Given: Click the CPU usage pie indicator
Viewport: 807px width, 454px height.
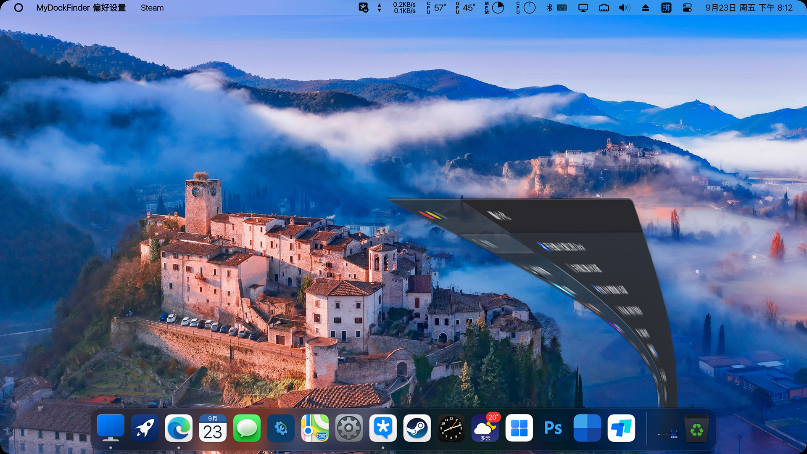Looking at the screenshot, I should click(x=526, y=8).
